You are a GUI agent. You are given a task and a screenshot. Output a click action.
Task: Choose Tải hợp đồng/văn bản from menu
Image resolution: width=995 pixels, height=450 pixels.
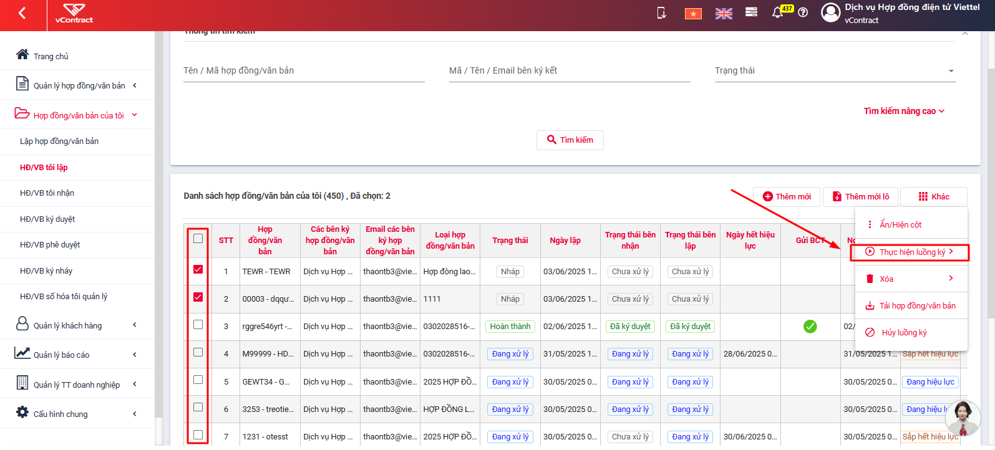click(x=911, y=305)
